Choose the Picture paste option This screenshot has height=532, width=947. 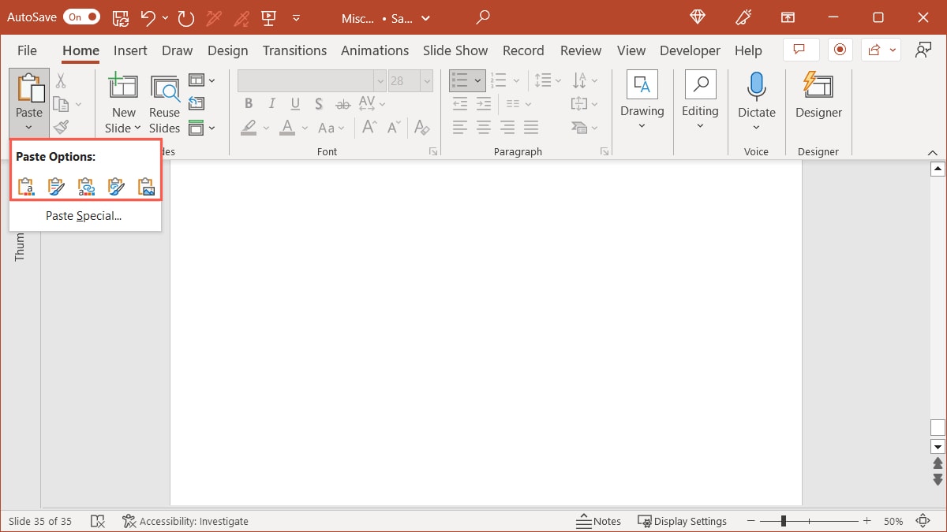[x=146, y=186]
